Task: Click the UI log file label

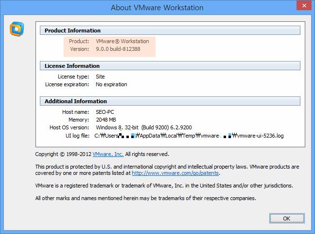Action: [x=78, y=136]
